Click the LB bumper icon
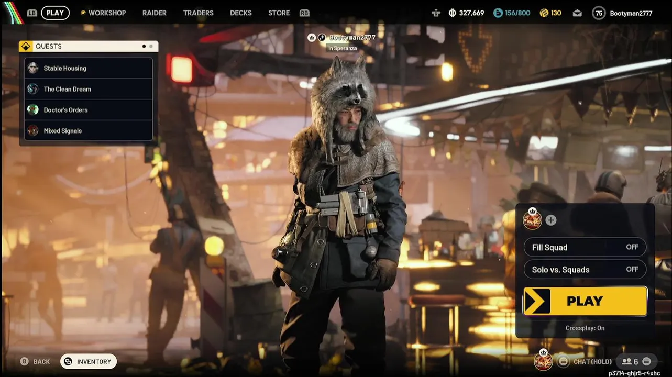 32,13
